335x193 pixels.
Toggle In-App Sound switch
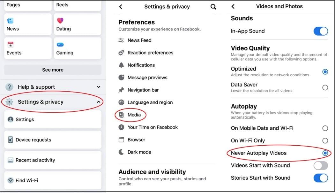coord(321,31)
